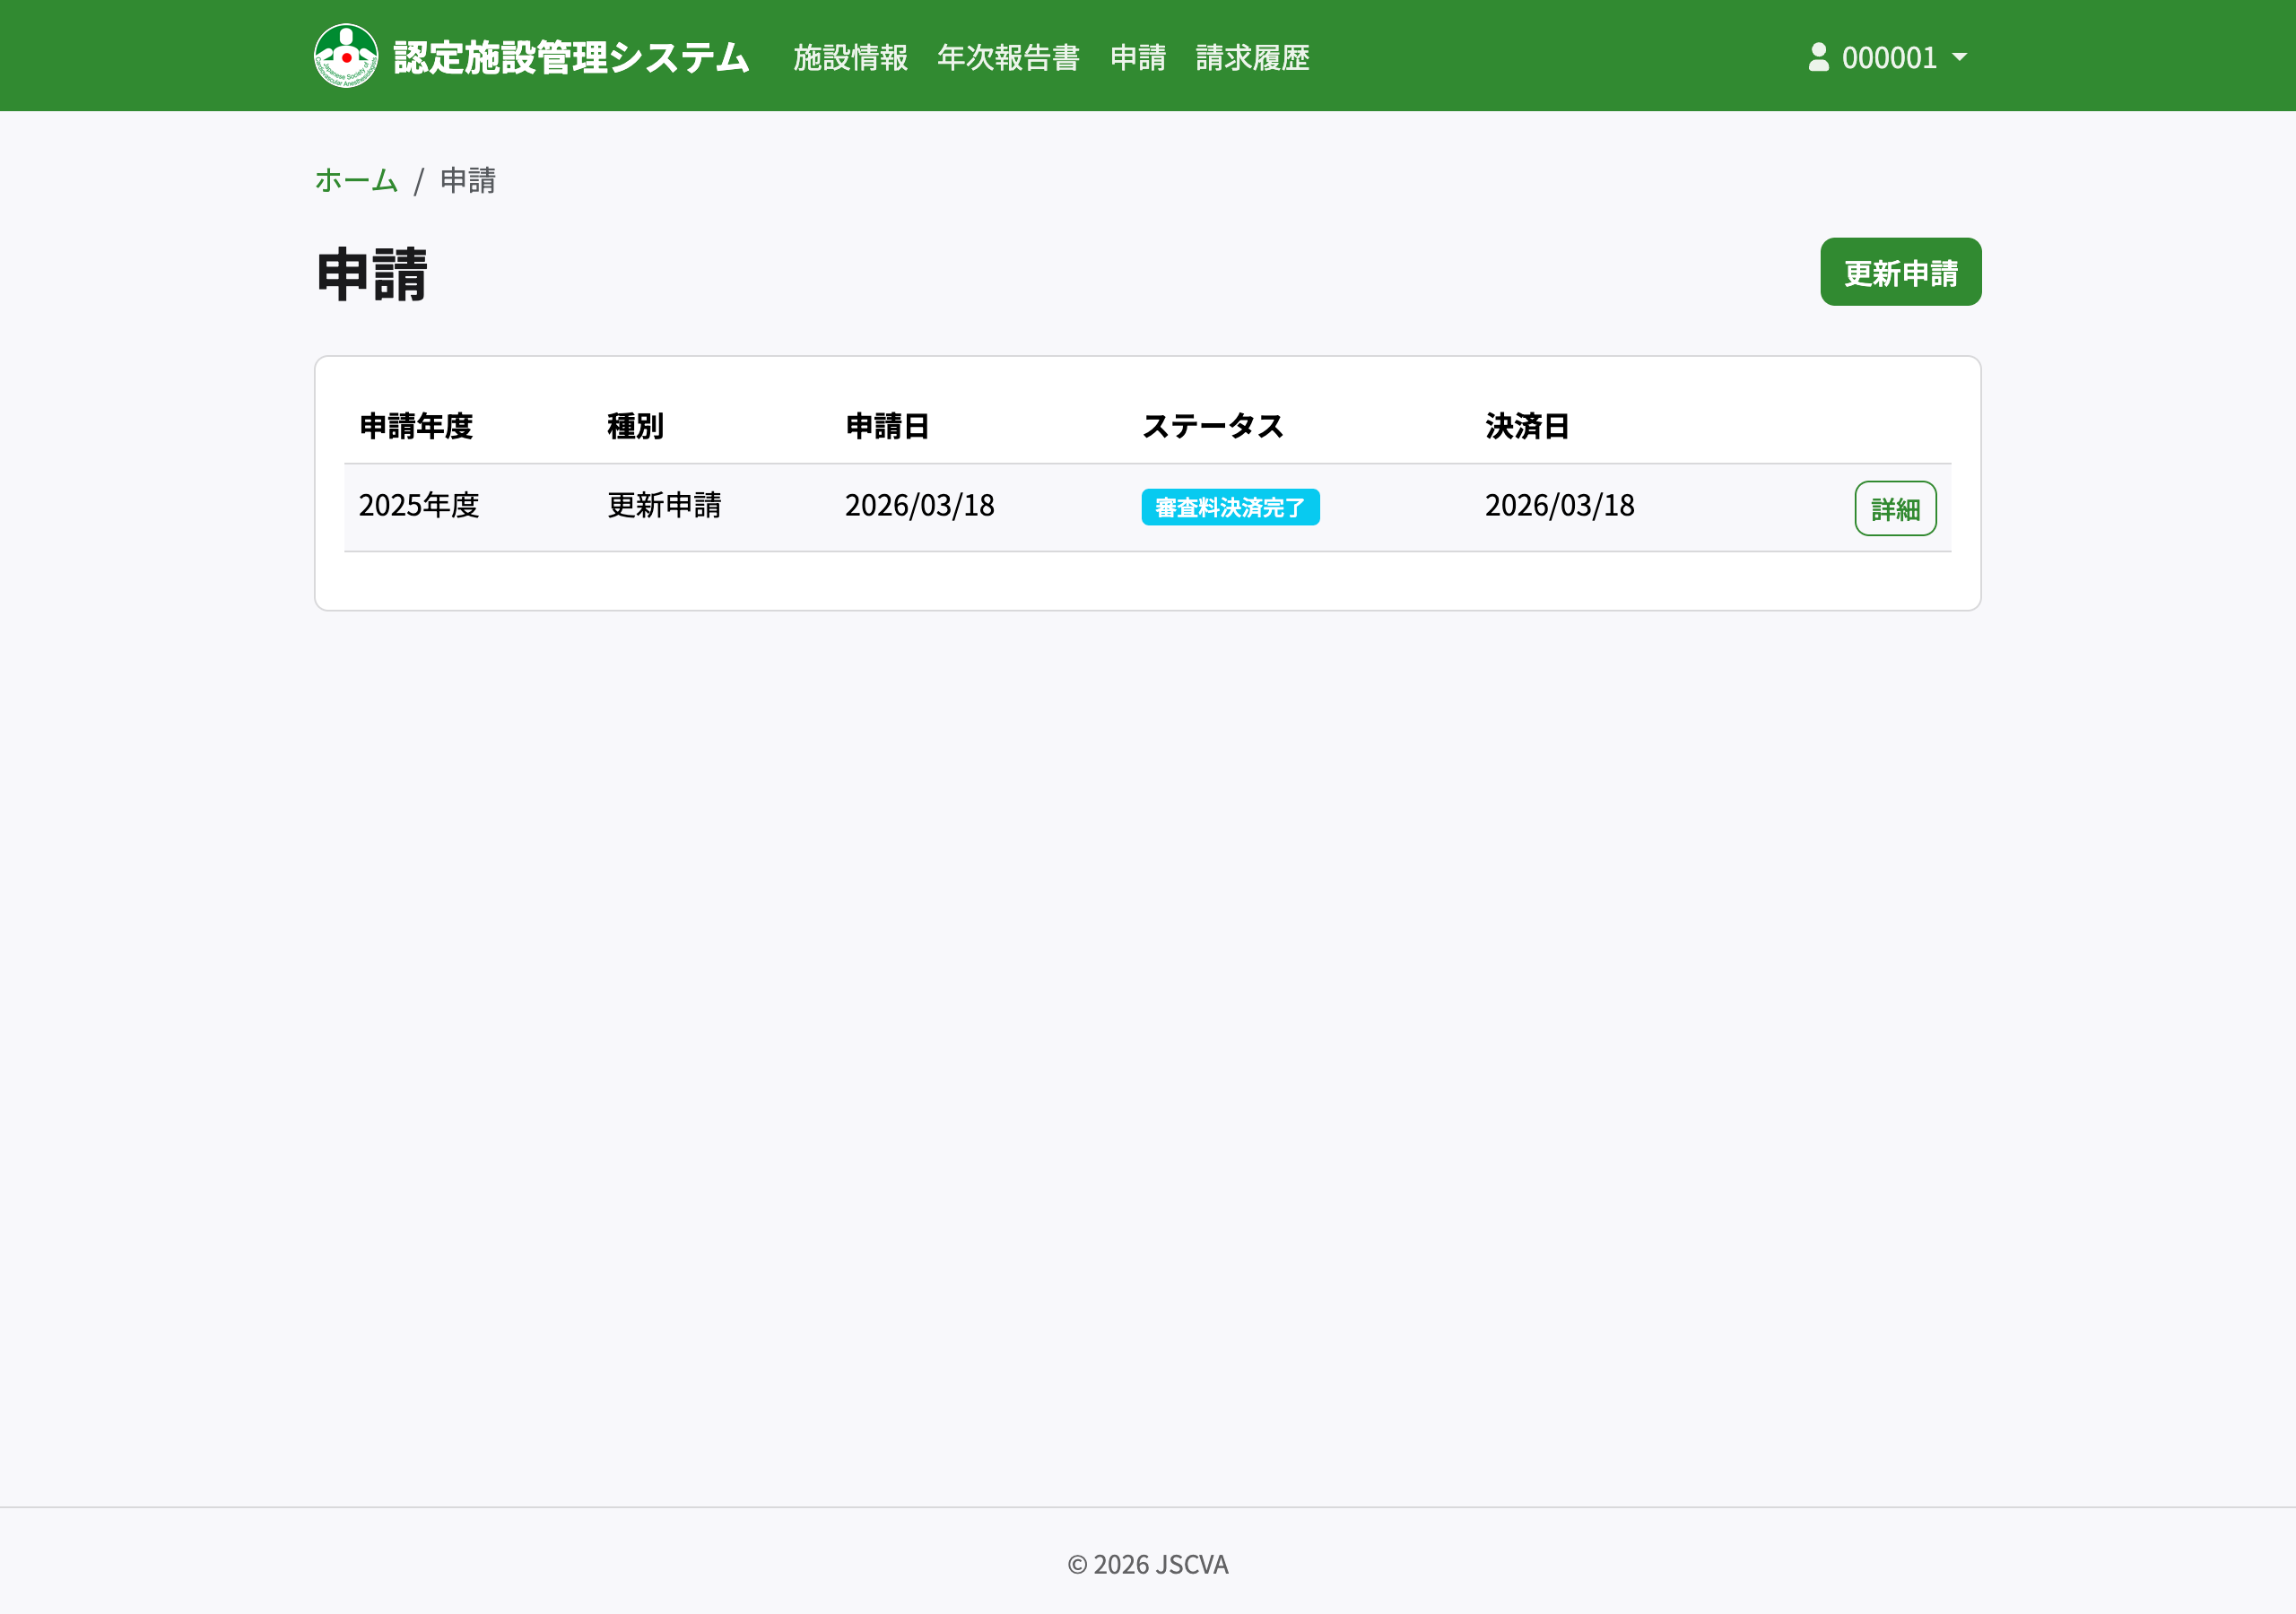Click the 審査料決済完了 status badge
The image size is (2296, 1614).
tap(1230, 507)
